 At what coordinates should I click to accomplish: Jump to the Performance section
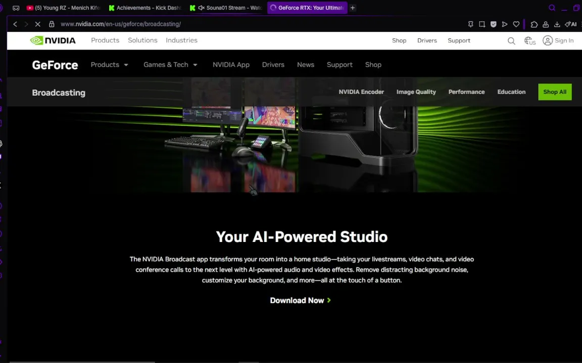click(x=467, y=92)
